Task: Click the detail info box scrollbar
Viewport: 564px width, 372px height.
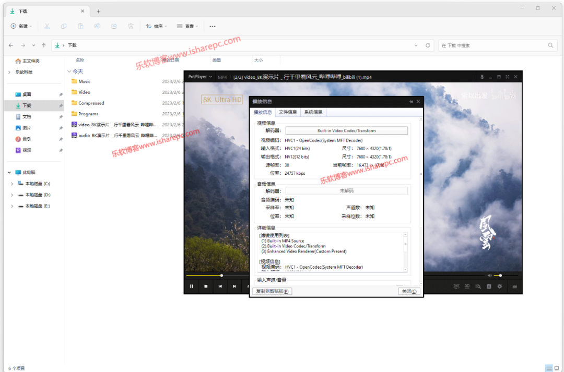Action: point(405,251)
